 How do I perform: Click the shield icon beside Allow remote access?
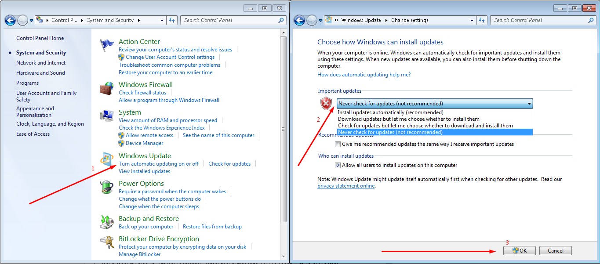tap(122, 135)
